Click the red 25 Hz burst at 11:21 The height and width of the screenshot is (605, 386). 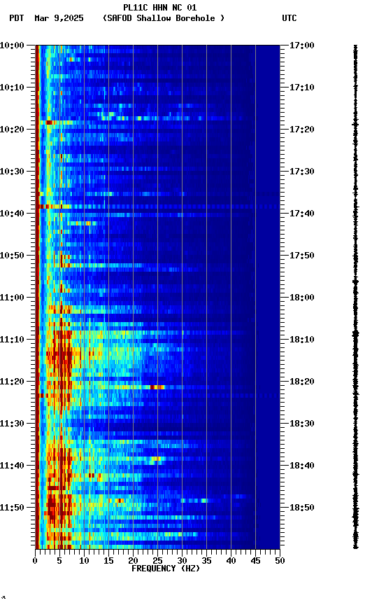point(157,387)
